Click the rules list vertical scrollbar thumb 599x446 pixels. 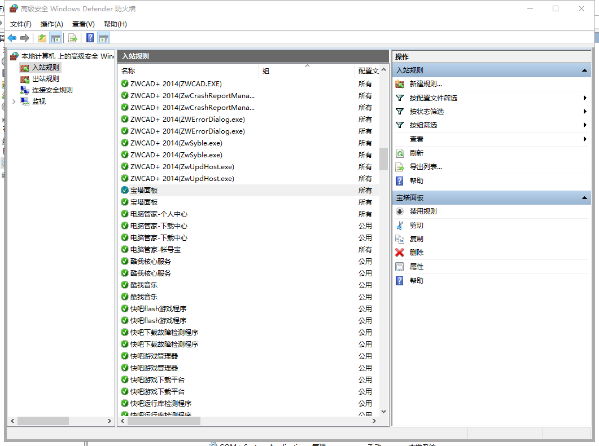383,158
